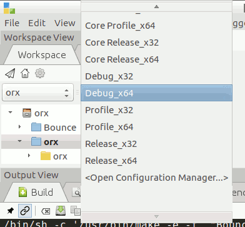Switch to the Workspace tab
Image resolution: width=245 pixels, height=227 pixels.
[42, 55]
